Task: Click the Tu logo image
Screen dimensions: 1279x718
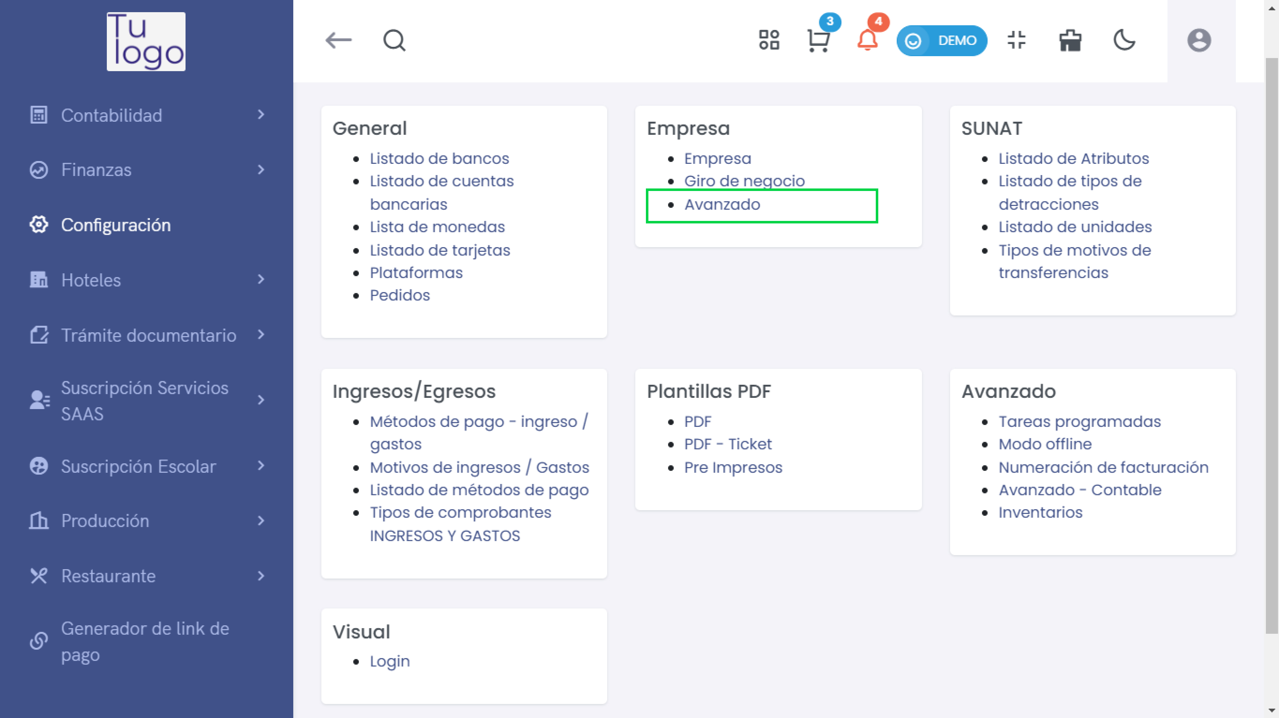Action: point(146,41)
